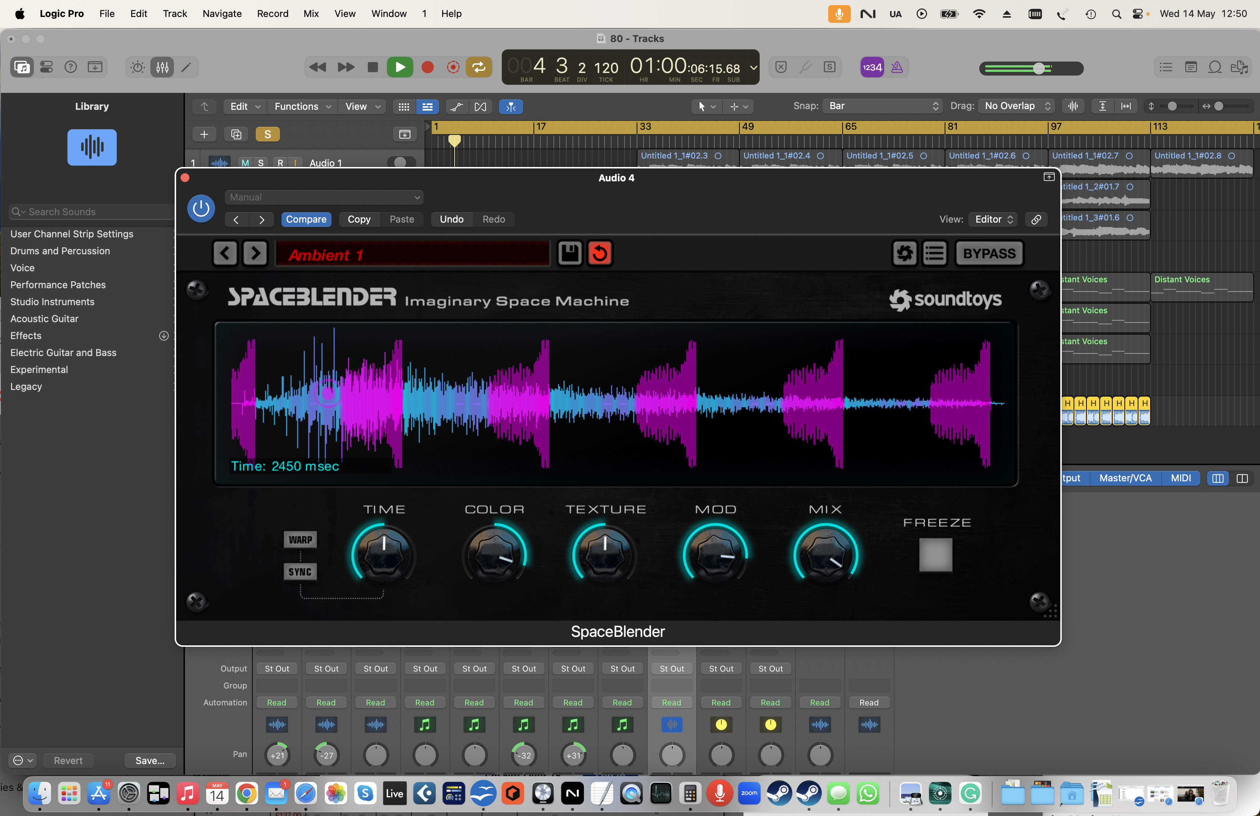Open the tracks area View dropdown
This screenshot has height=816, width=1260.
[x=363, y=107]
